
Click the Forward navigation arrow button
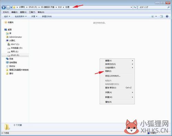[x=8, y=7]
